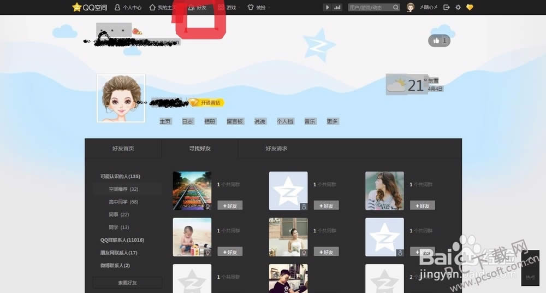This screenshot has width=546, height=293.
Task: Open 个人中心 in the top bar
Action: point(128,7)
